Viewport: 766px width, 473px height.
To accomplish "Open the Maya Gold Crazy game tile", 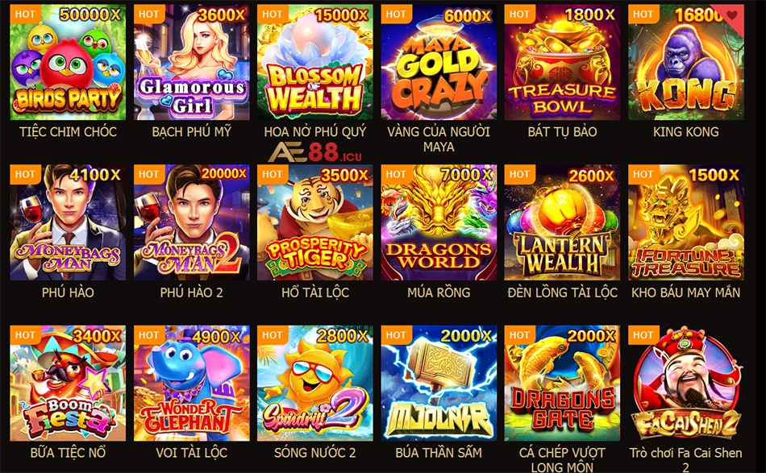I will tap(439, 63).
